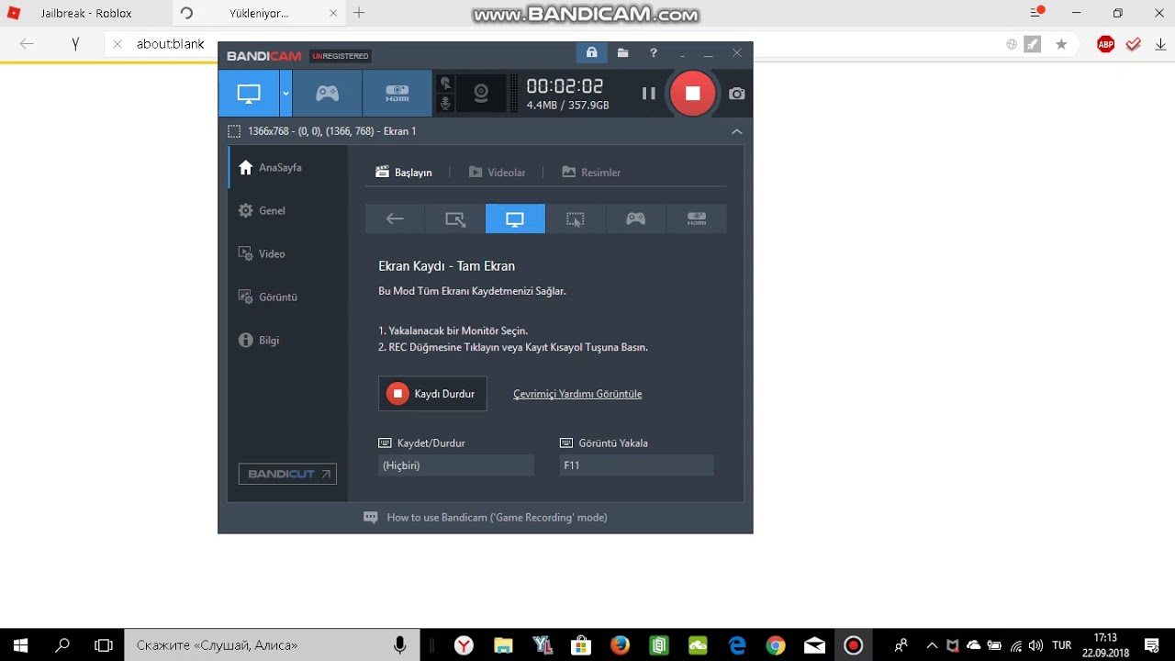Open Adblock Plus extension icon
The width and height of the screenshot is (1175, 661).
1106,44
